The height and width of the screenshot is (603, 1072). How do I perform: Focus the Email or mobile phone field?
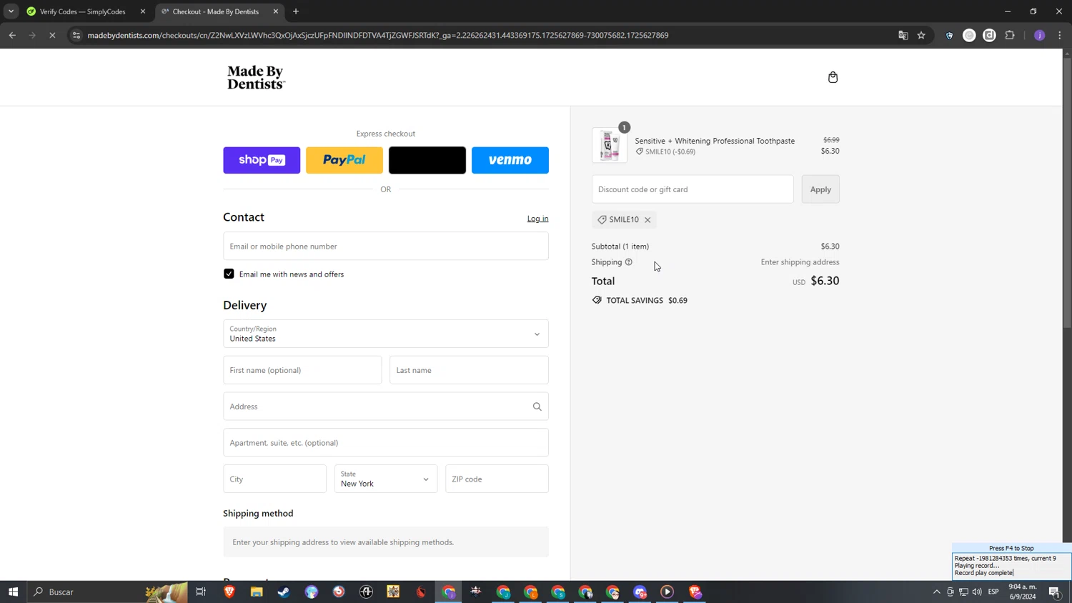(386, 246)
